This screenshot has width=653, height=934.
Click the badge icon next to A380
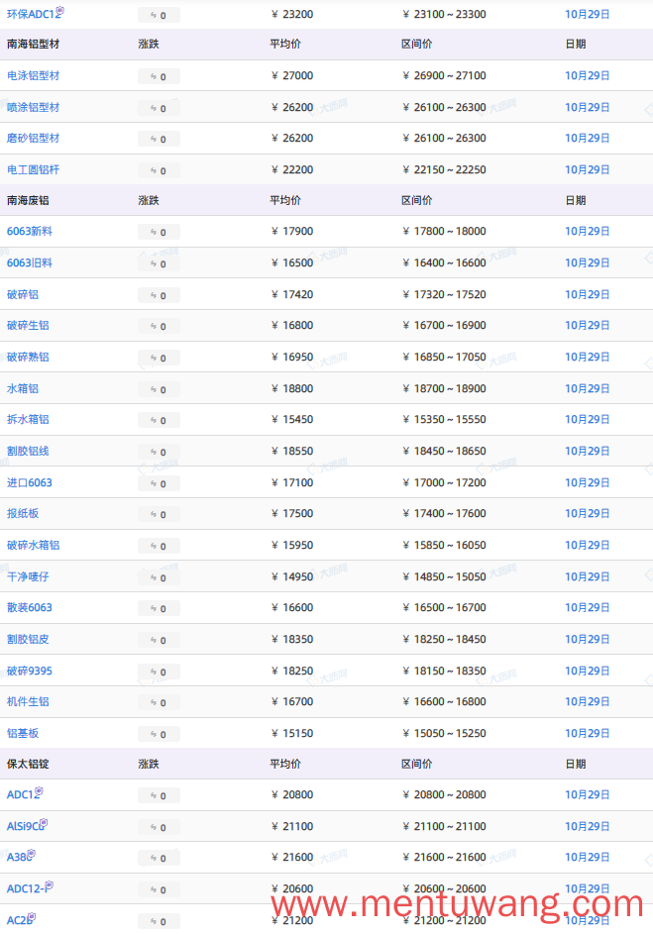click(x=31, y=854)
